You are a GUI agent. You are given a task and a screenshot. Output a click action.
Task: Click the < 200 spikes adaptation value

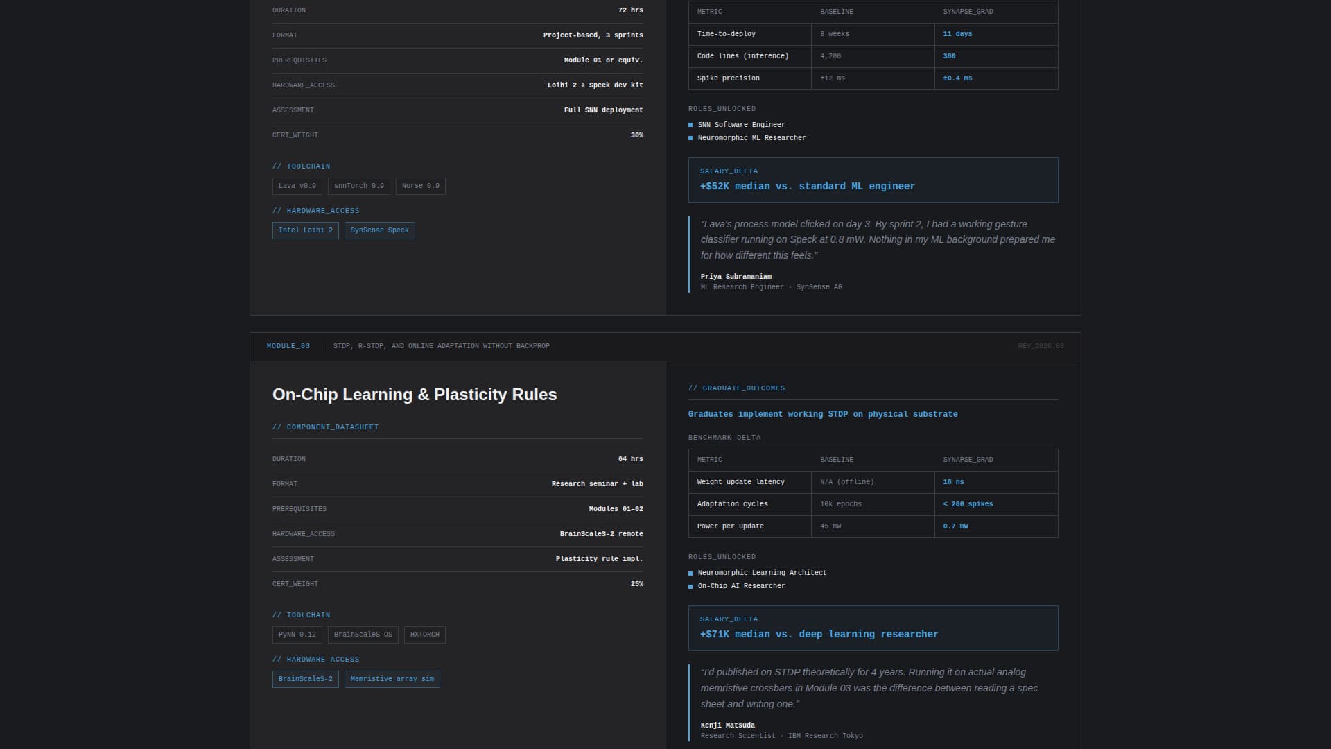[x=968, y=504]
